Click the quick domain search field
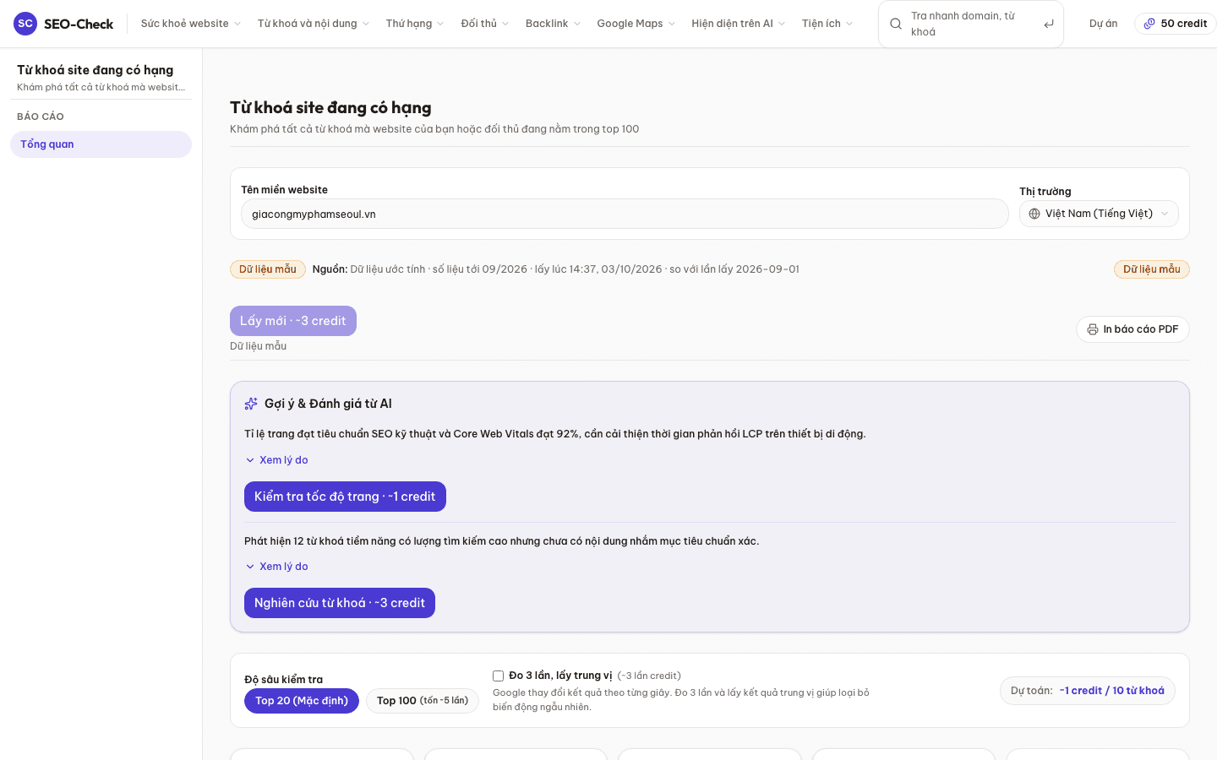Image resolution: width=1217 pixels, height=760 pixels. pyautogui.click(x=971, y=24)
